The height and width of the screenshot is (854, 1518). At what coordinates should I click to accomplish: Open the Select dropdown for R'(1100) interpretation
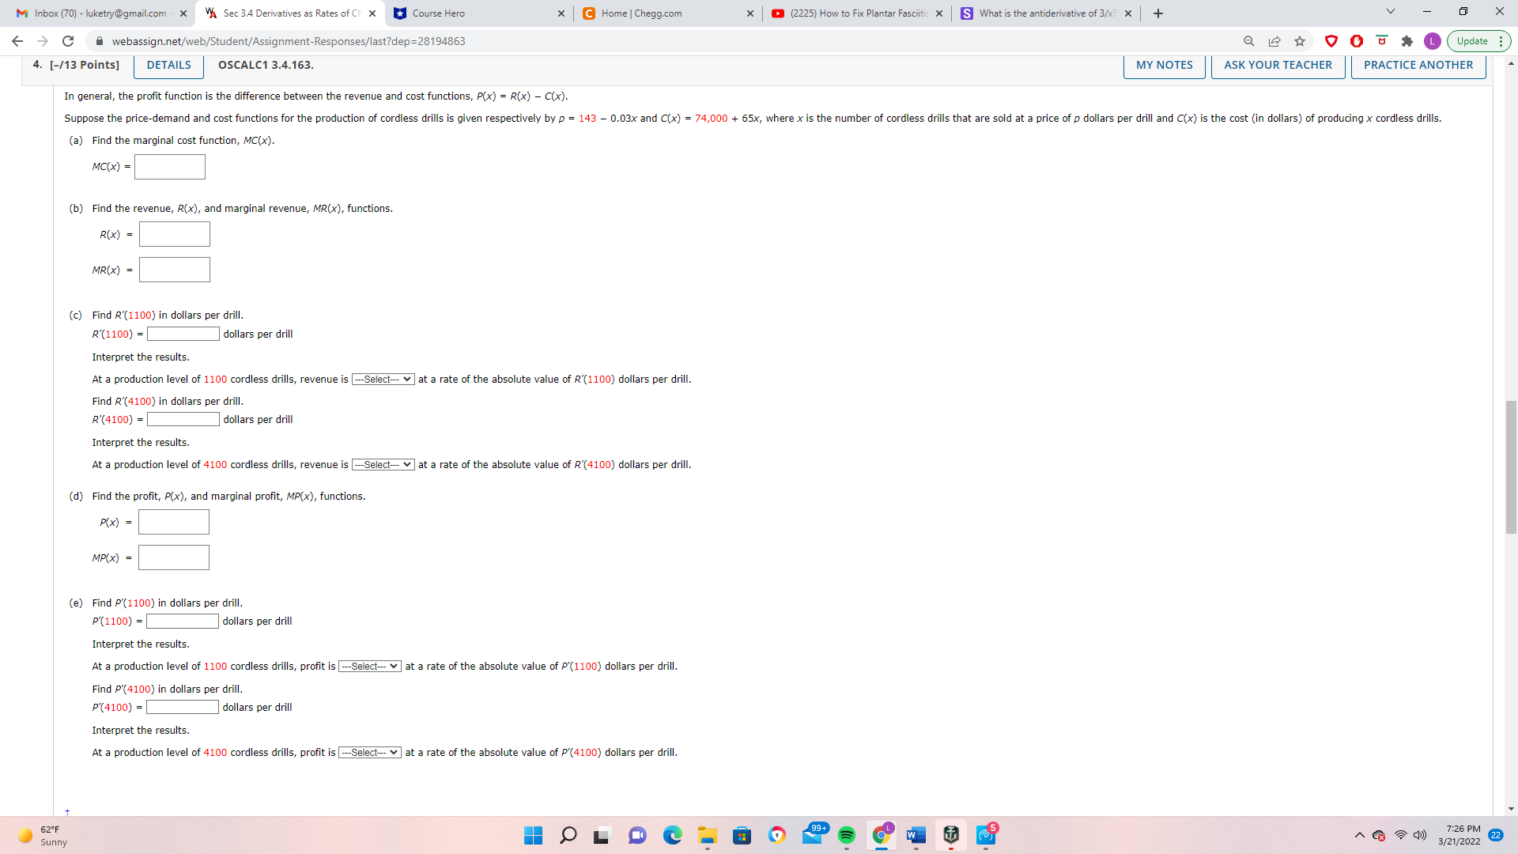[382, 379]
